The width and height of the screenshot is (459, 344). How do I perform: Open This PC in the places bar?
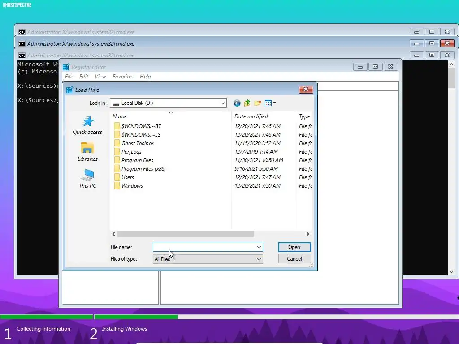pos(87,178)
